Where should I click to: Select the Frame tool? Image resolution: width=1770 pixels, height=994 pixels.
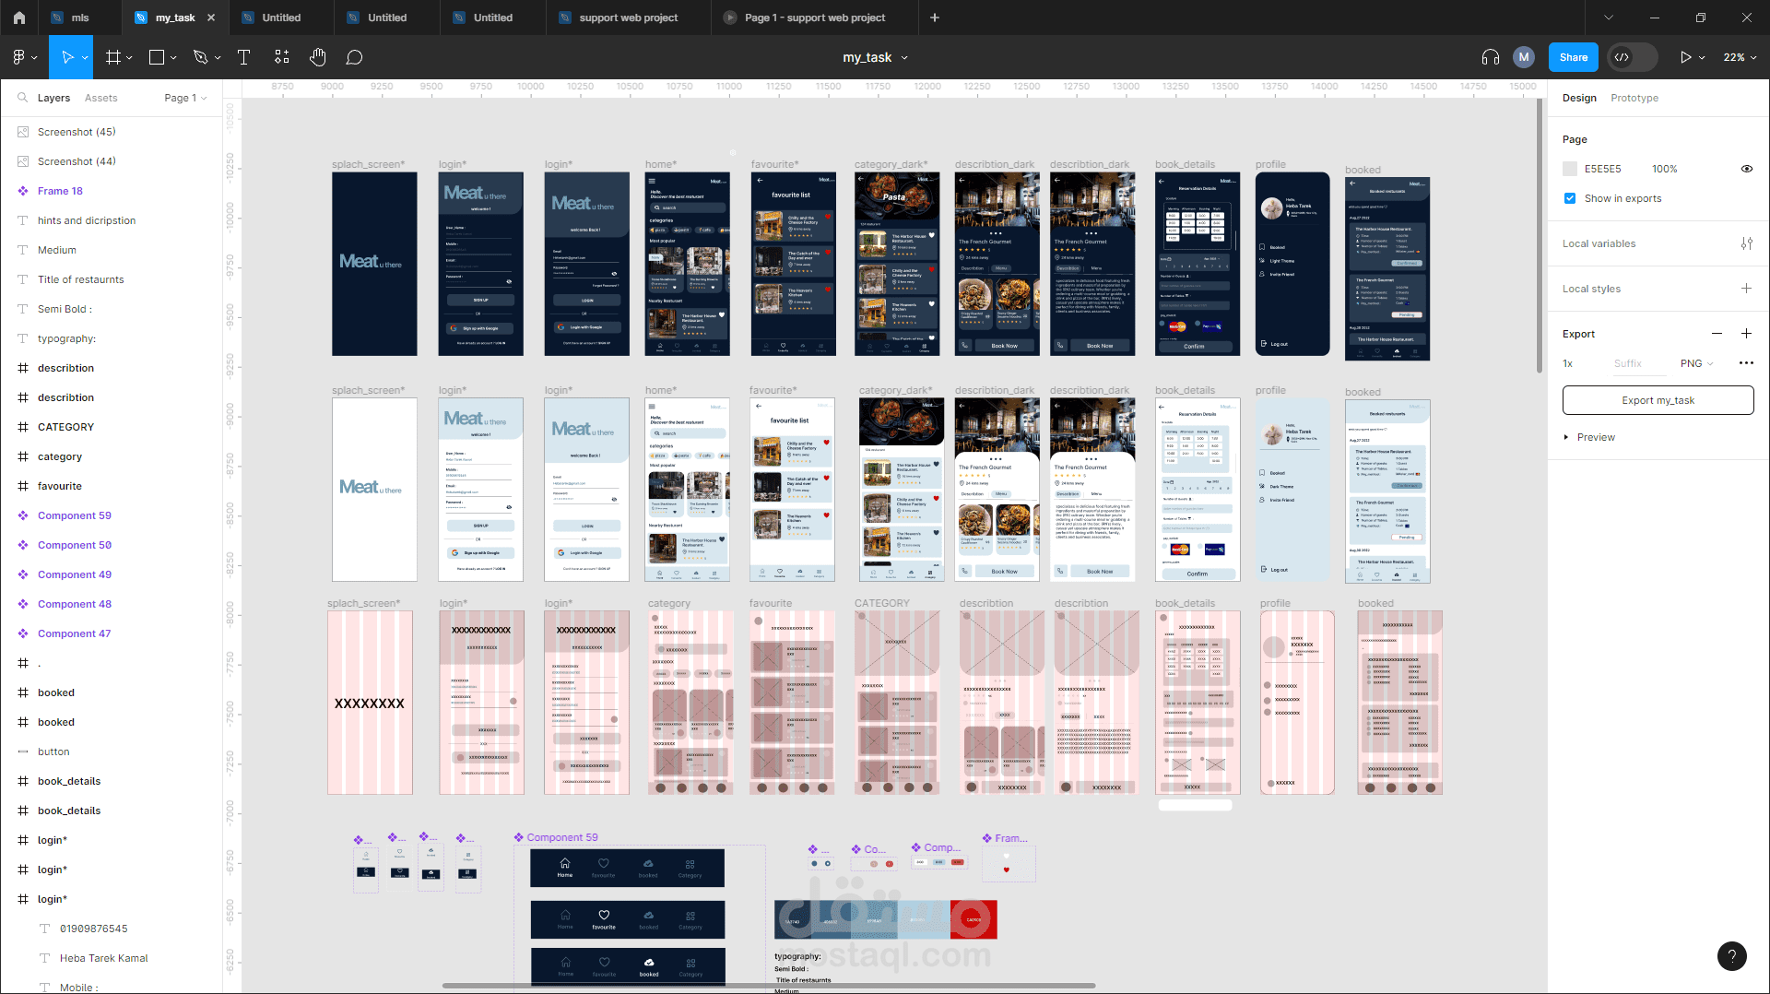coord(113,57)
